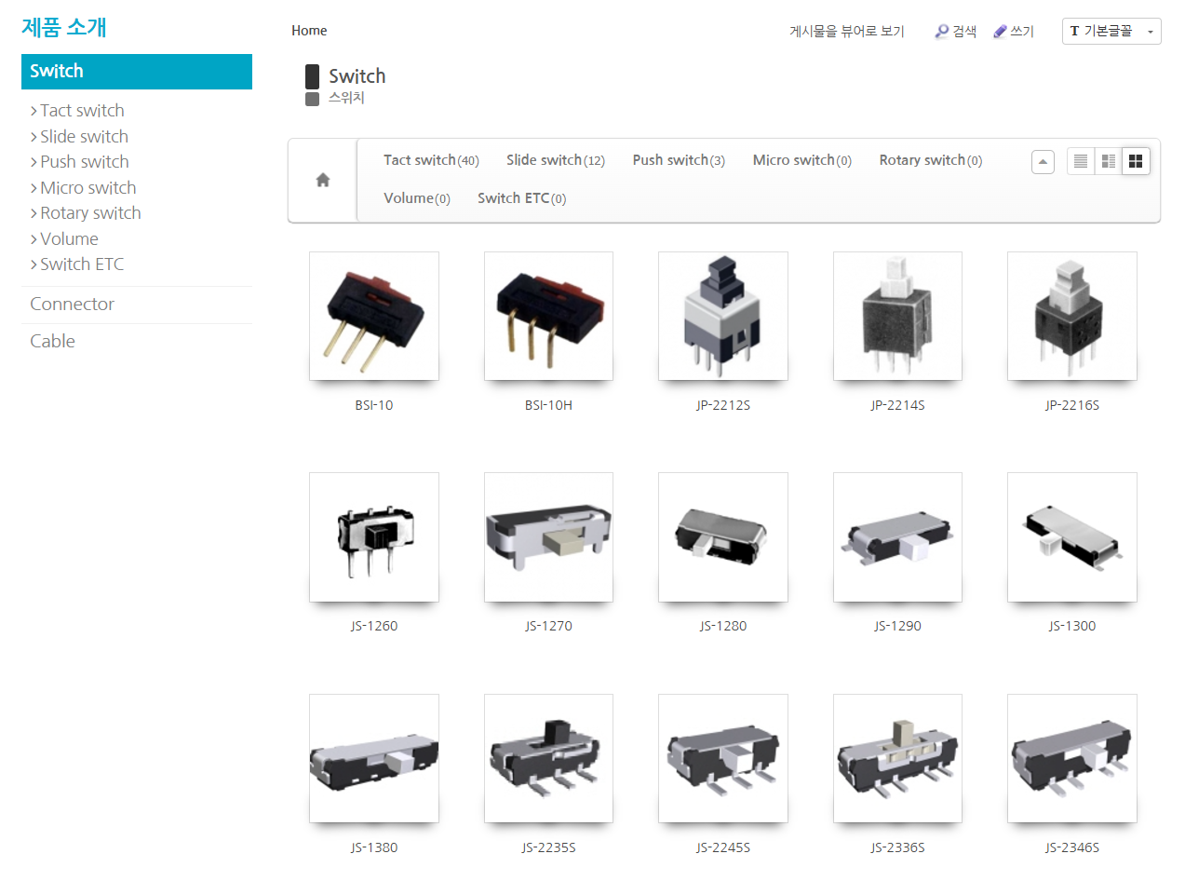Open JS-2346S product thumbnail
Viewport: 1185px width, 881px height.
[1072, 758]
